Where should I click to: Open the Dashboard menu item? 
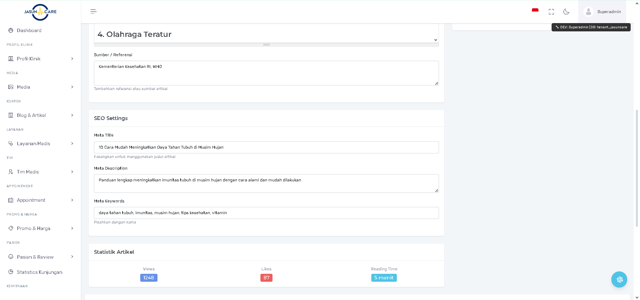coord(29,30)
